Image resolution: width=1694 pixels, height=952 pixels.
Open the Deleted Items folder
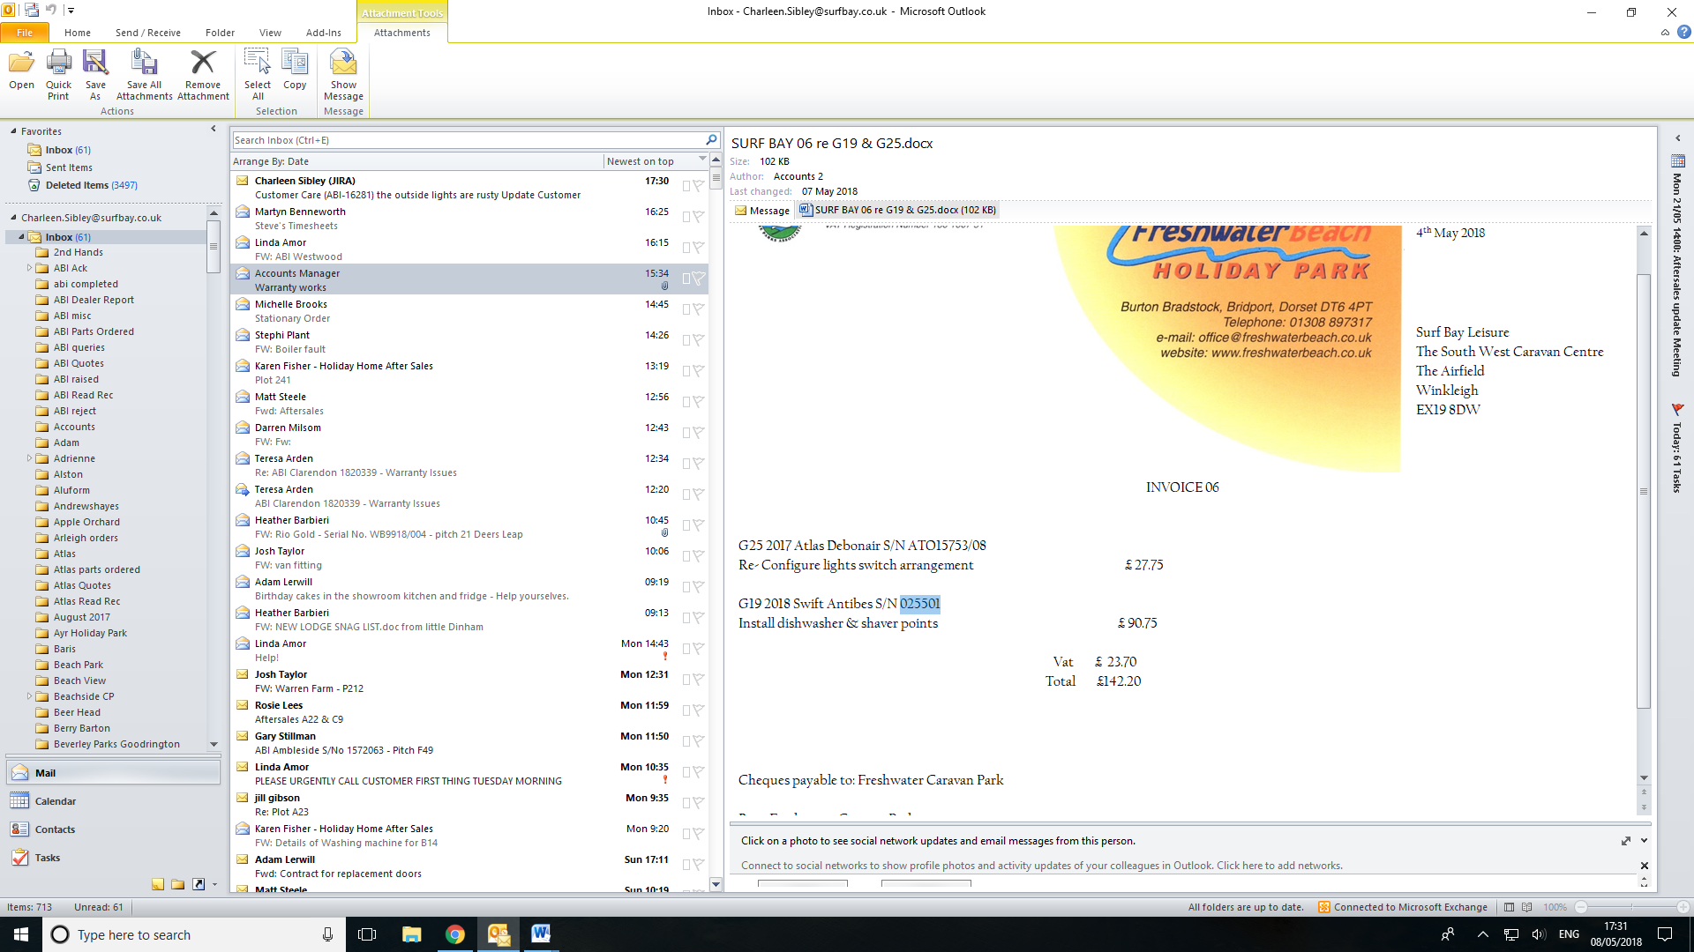point(77,185)
